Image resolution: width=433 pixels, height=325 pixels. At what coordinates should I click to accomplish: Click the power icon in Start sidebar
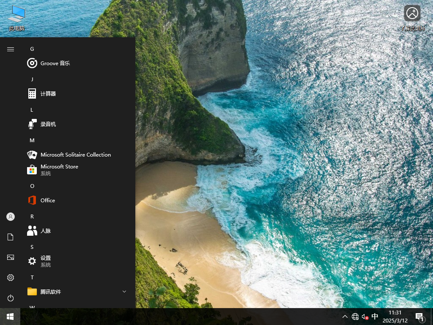(x=10, y=298)
